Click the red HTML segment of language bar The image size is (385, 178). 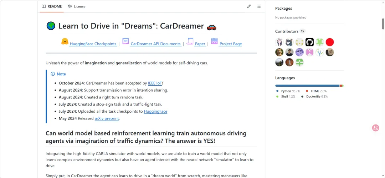(341, 86)
